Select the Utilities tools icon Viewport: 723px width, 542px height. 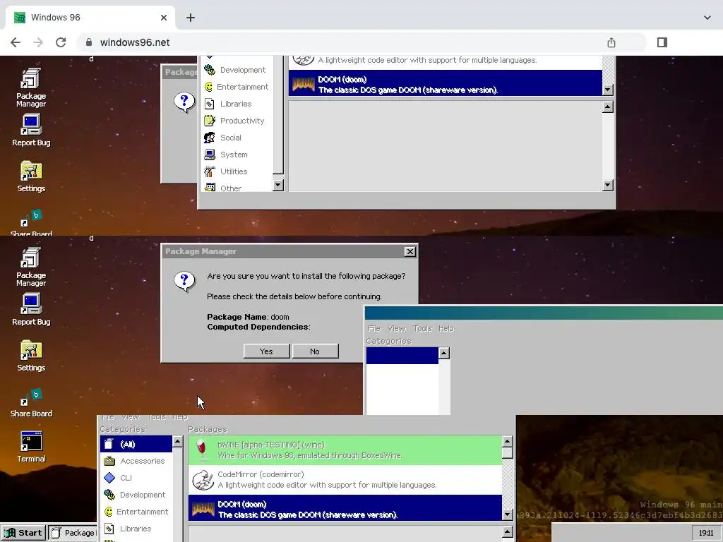pyautogui.click(x=209, y=171)
